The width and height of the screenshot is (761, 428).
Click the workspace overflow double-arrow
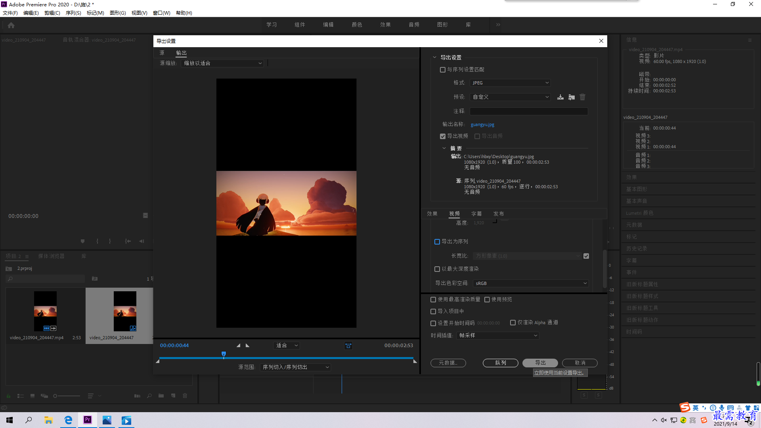click(498, 25)
